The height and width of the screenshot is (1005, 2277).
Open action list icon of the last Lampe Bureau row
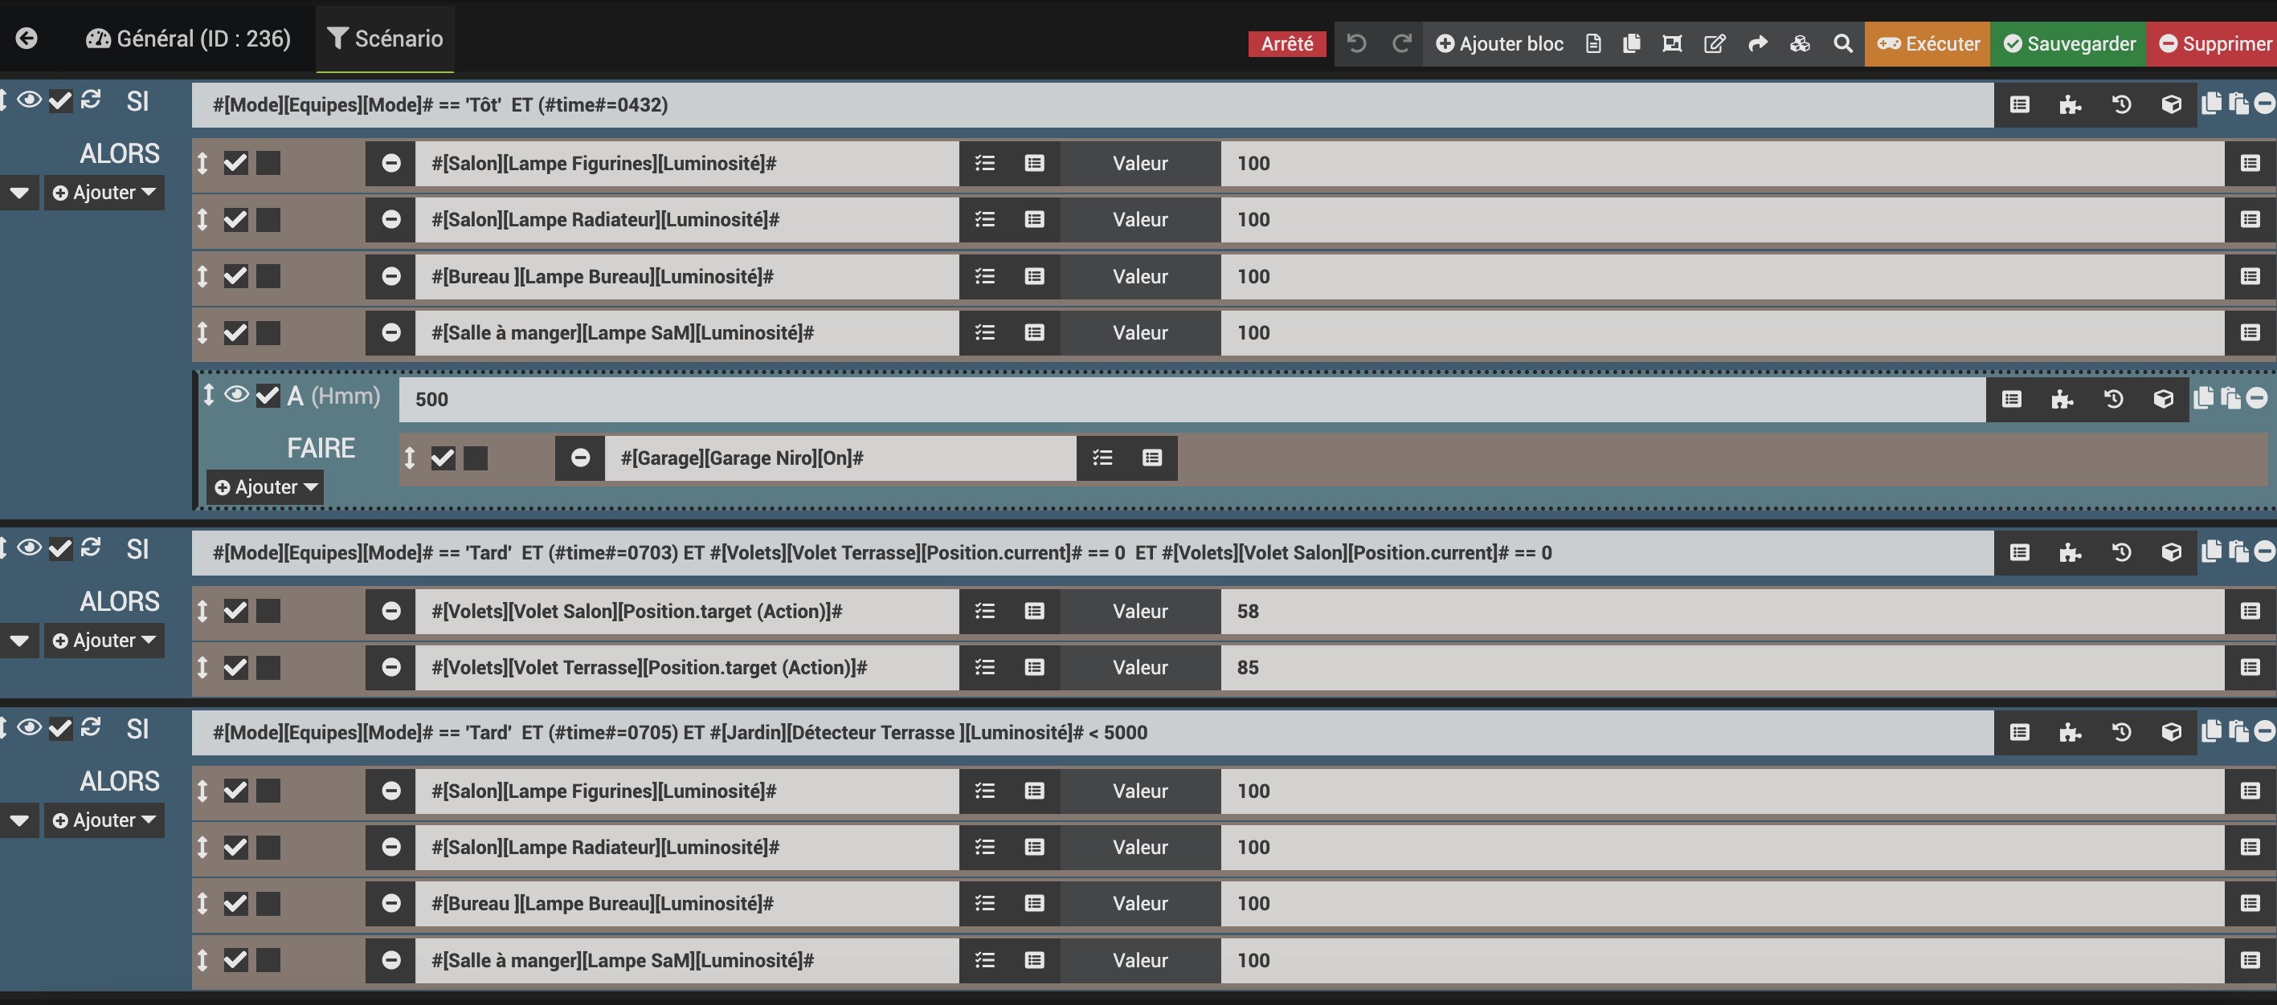coord(985,903)
